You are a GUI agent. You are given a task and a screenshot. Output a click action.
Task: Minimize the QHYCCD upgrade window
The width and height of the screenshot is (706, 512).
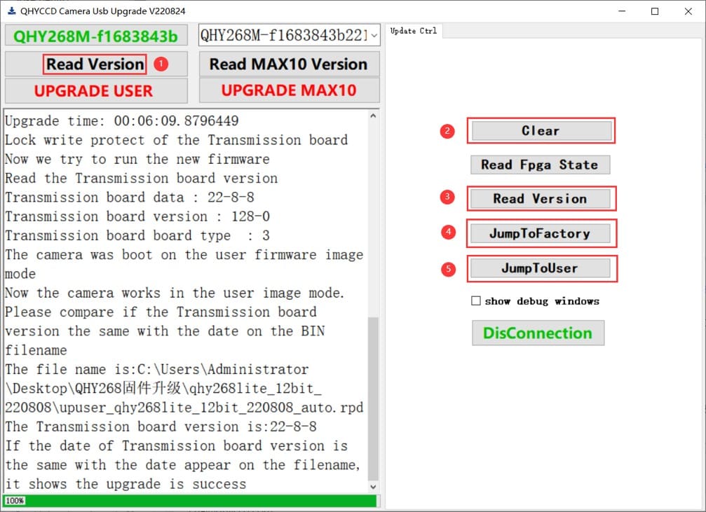pyautogui.click(x=623, y=11)
